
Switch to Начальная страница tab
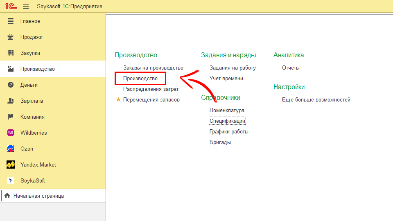pyautogui.click(x=38, y=196)
